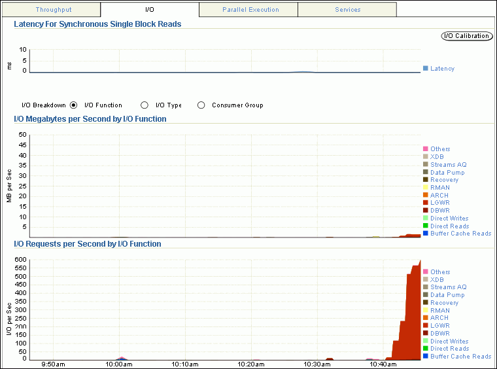This screenshot has height=369, width=497.
Task: Click the I/O Calibration button
Action: tap(467, 36)
